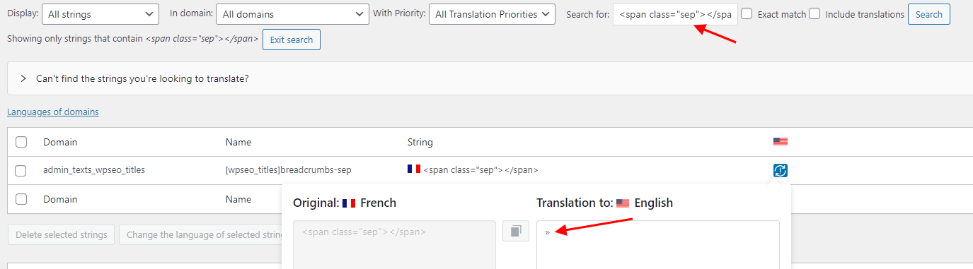973x269 pixels.
Task: Click the Exit search button
Action: (x=292, y=40)
